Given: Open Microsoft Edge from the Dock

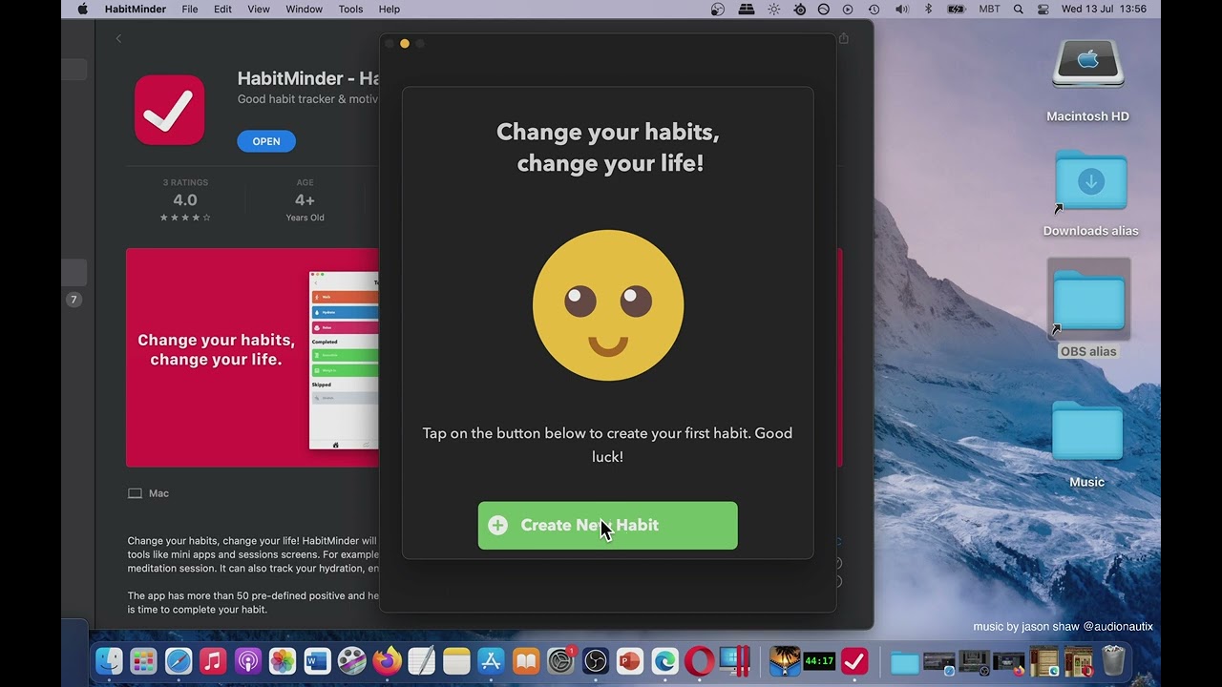Looking at the screenshot, I should point(664,660).
